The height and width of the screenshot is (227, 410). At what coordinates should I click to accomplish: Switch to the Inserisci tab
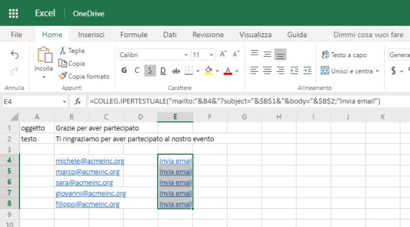91,35
